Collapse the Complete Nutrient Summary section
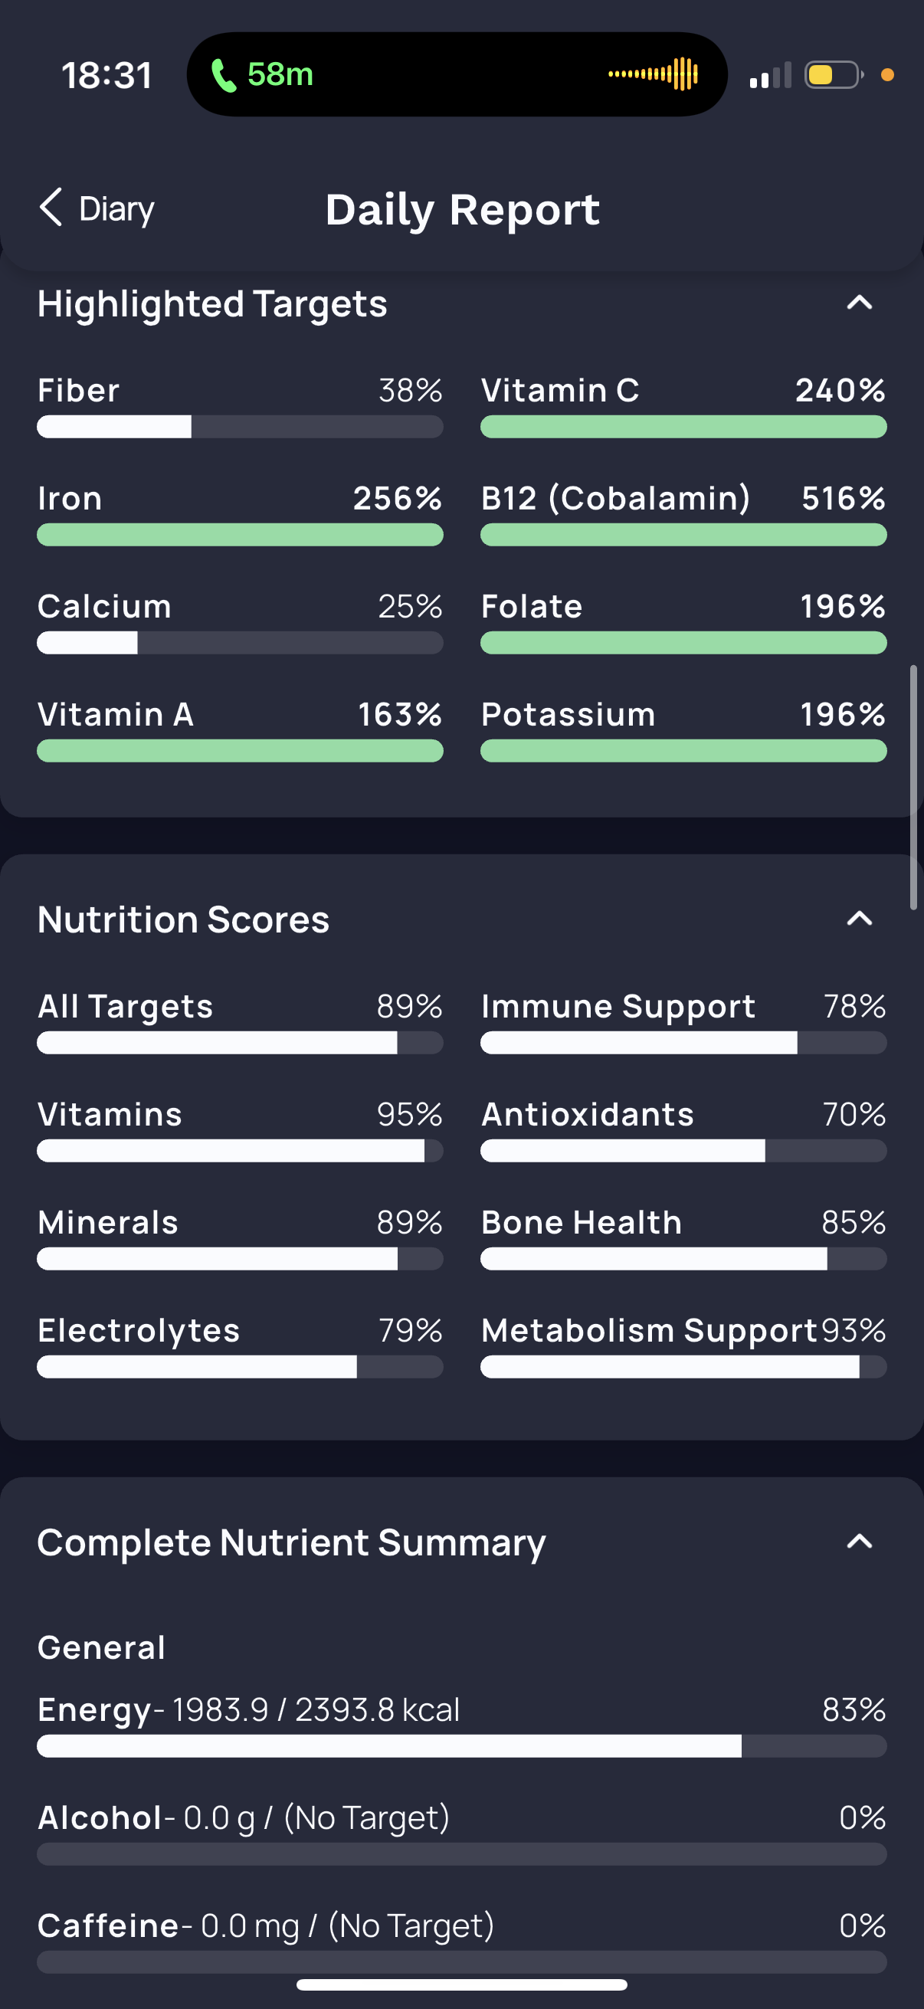Viewport: 924px width, 2009px height. click(x=860, y=1541)
